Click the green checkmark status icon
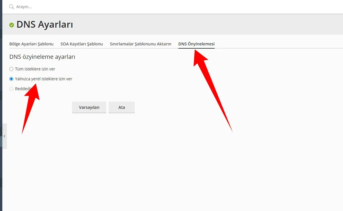The height and width of the screenshot is (211, 343). (x=12, y=25)
